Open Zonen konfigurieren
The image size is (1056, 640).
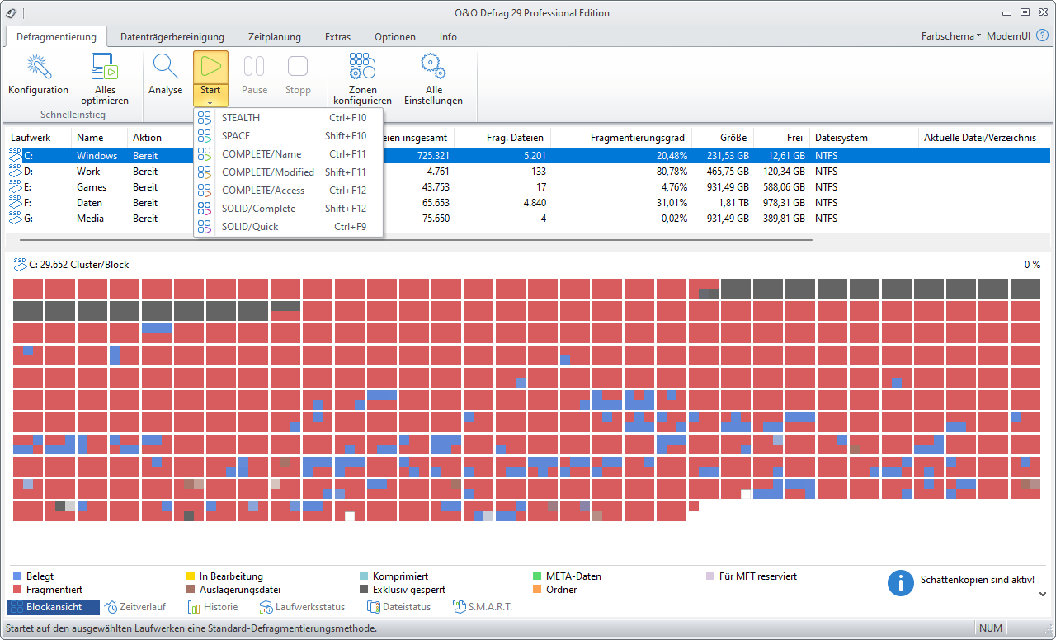pyautogui.click(x=362, y=67)
